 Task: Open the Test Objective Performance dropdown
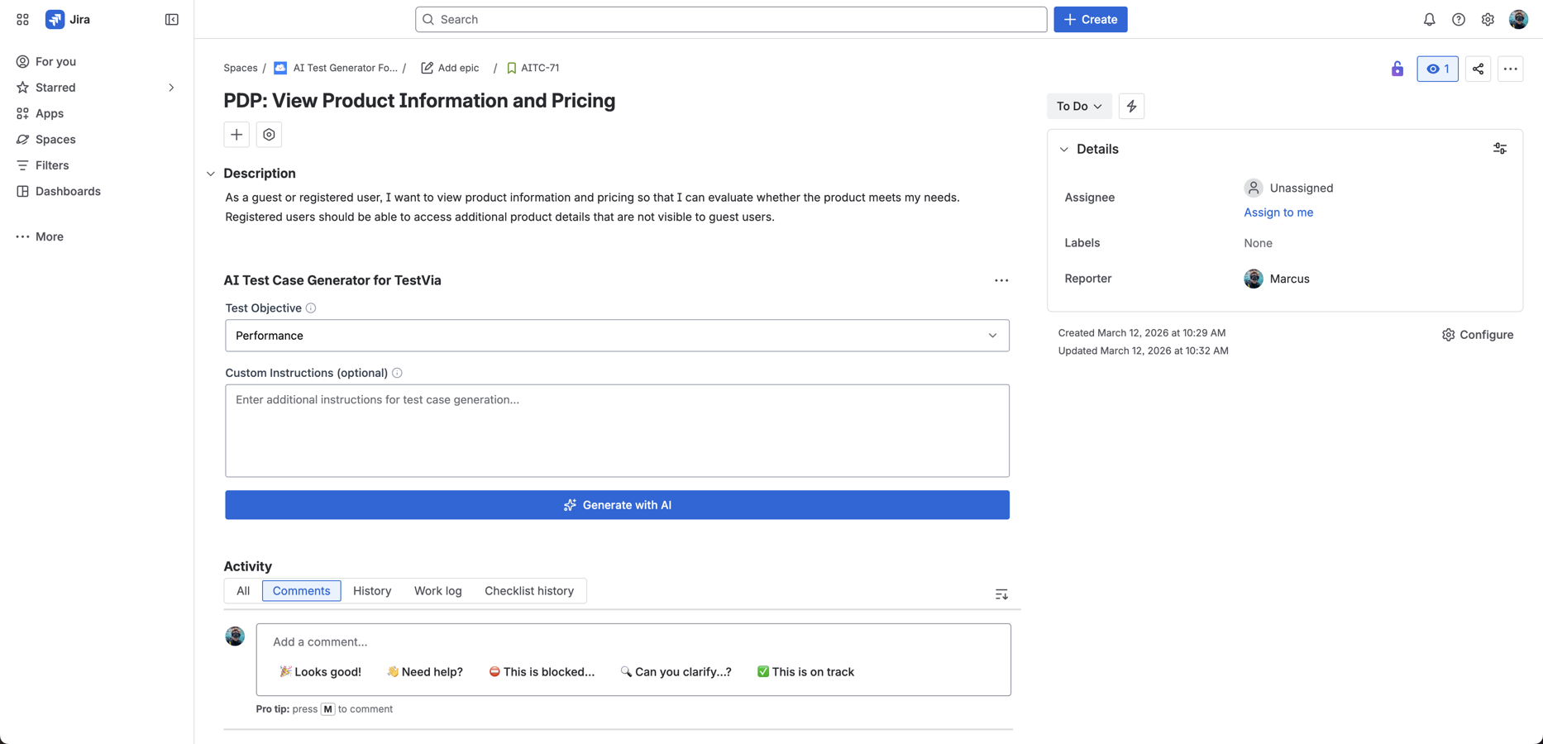coord(617,336)
